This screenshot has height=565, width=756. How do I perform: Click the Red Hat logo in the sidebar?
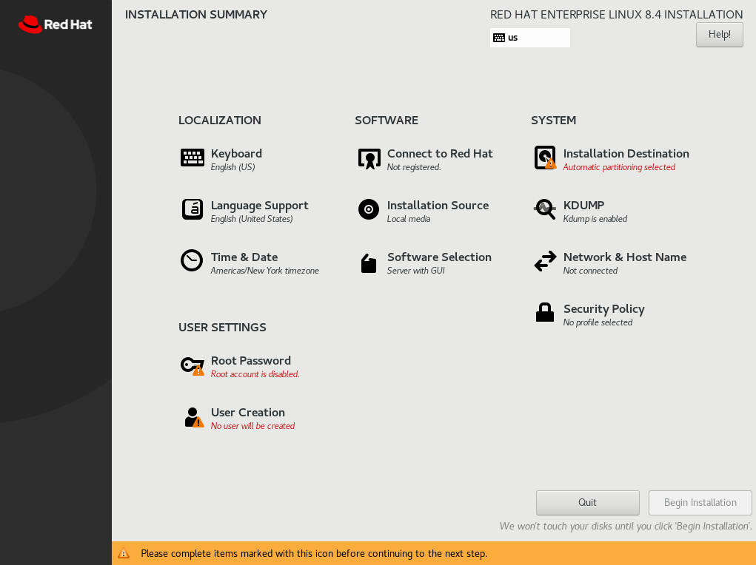pos(56,24)
